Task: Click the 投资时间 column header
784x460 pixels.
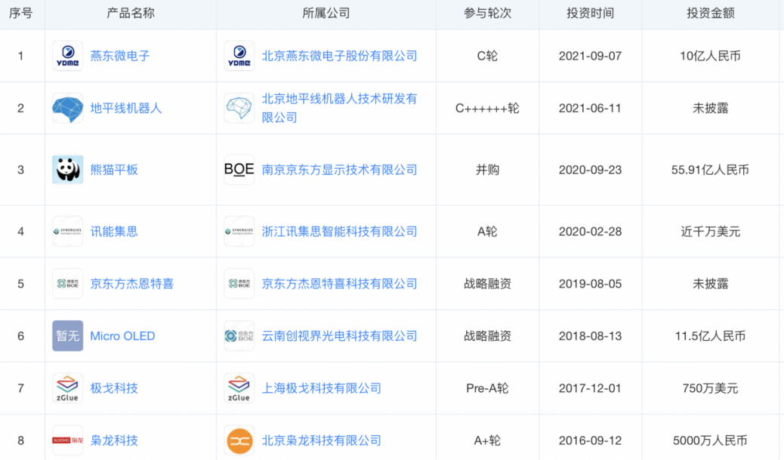Action: click(x=591, y=13)
